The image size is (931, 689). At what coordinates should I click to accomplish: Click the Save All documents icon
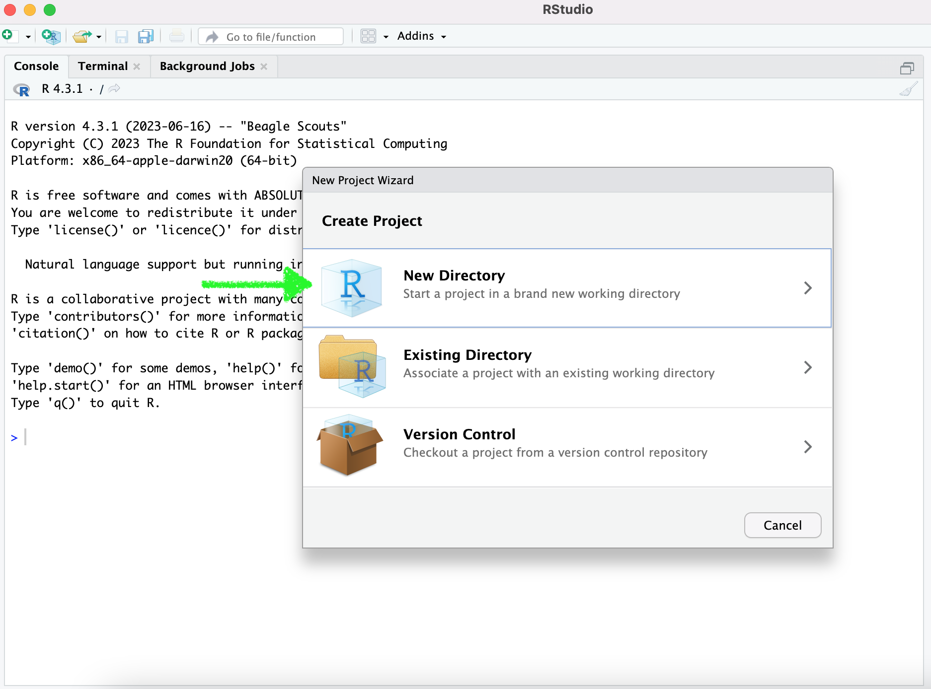click(x=146, y=36)
